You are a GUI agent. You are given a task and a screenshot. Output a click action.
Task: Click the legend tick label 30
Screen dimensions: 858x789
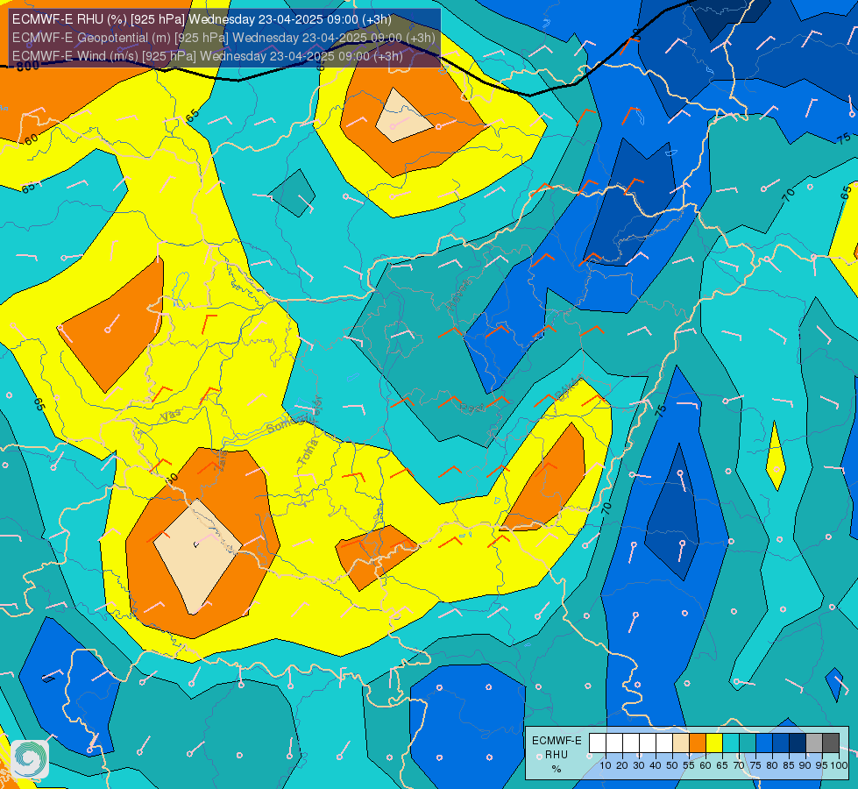point(639,765)
